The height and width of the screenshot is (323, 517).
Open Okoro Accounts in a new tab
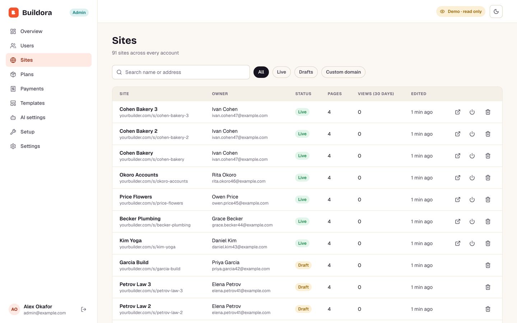coord(458,178)
